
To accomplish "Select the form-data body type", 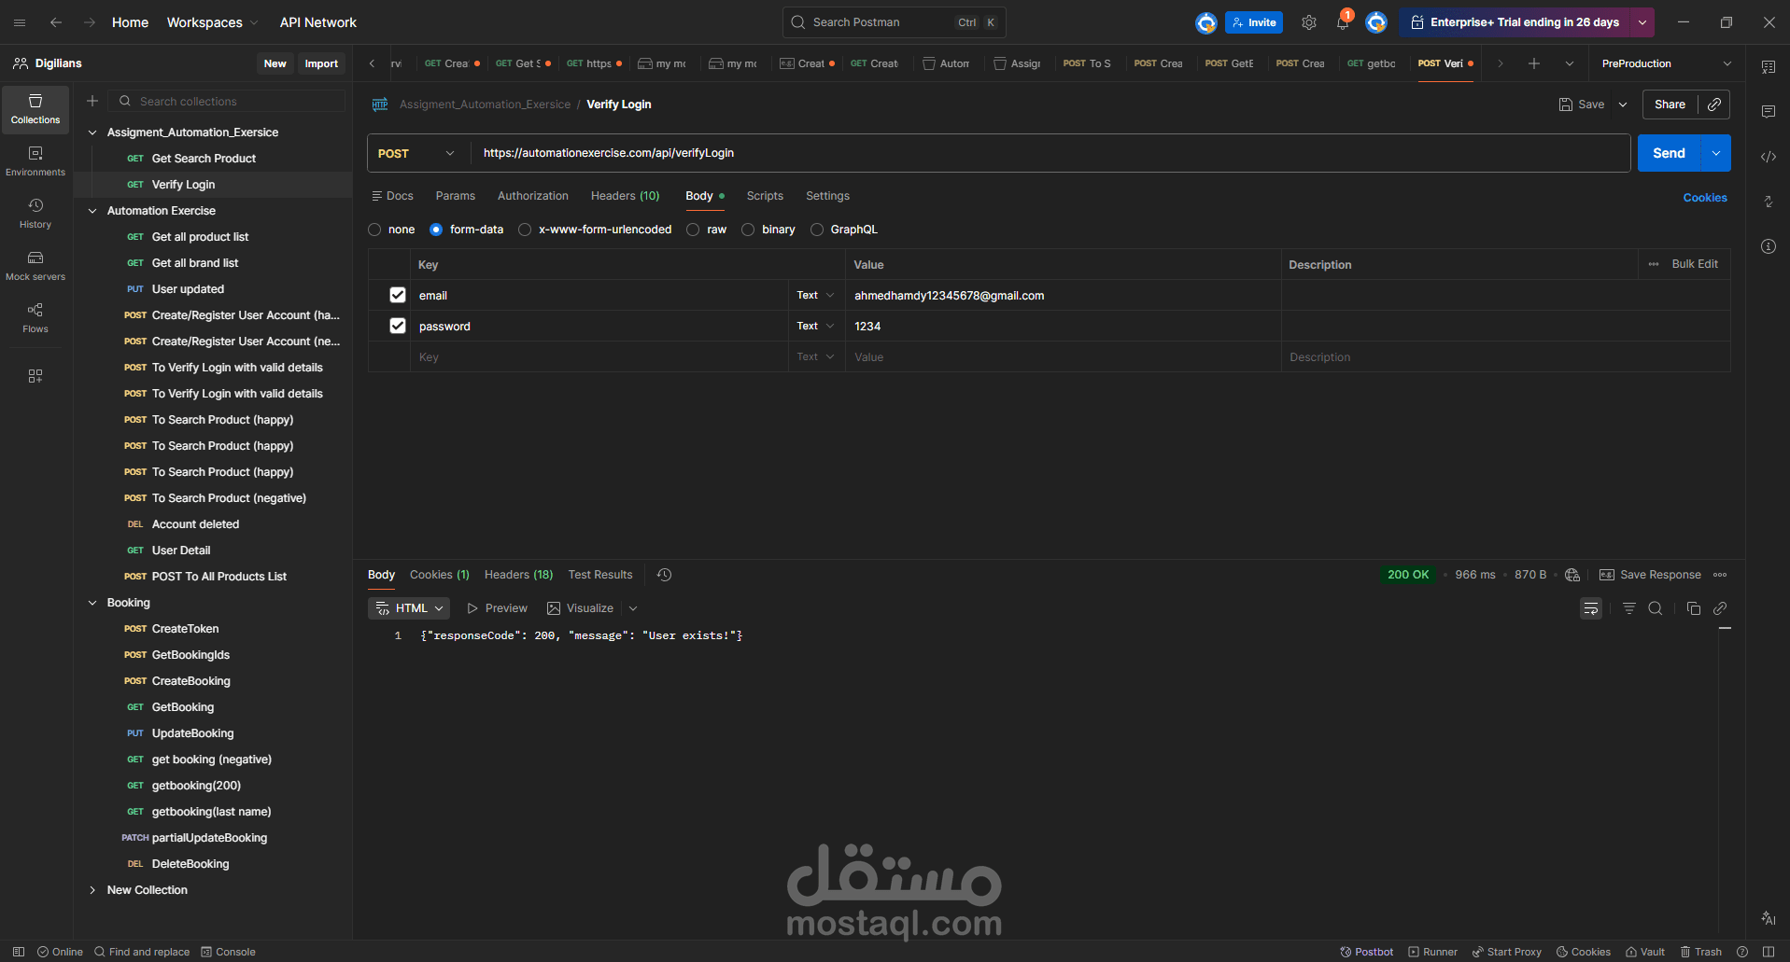I will 436,230.
